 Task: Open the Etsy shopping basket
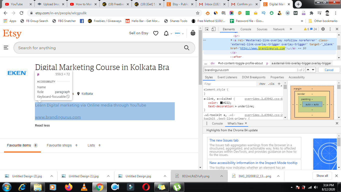[x=193, y=33]
